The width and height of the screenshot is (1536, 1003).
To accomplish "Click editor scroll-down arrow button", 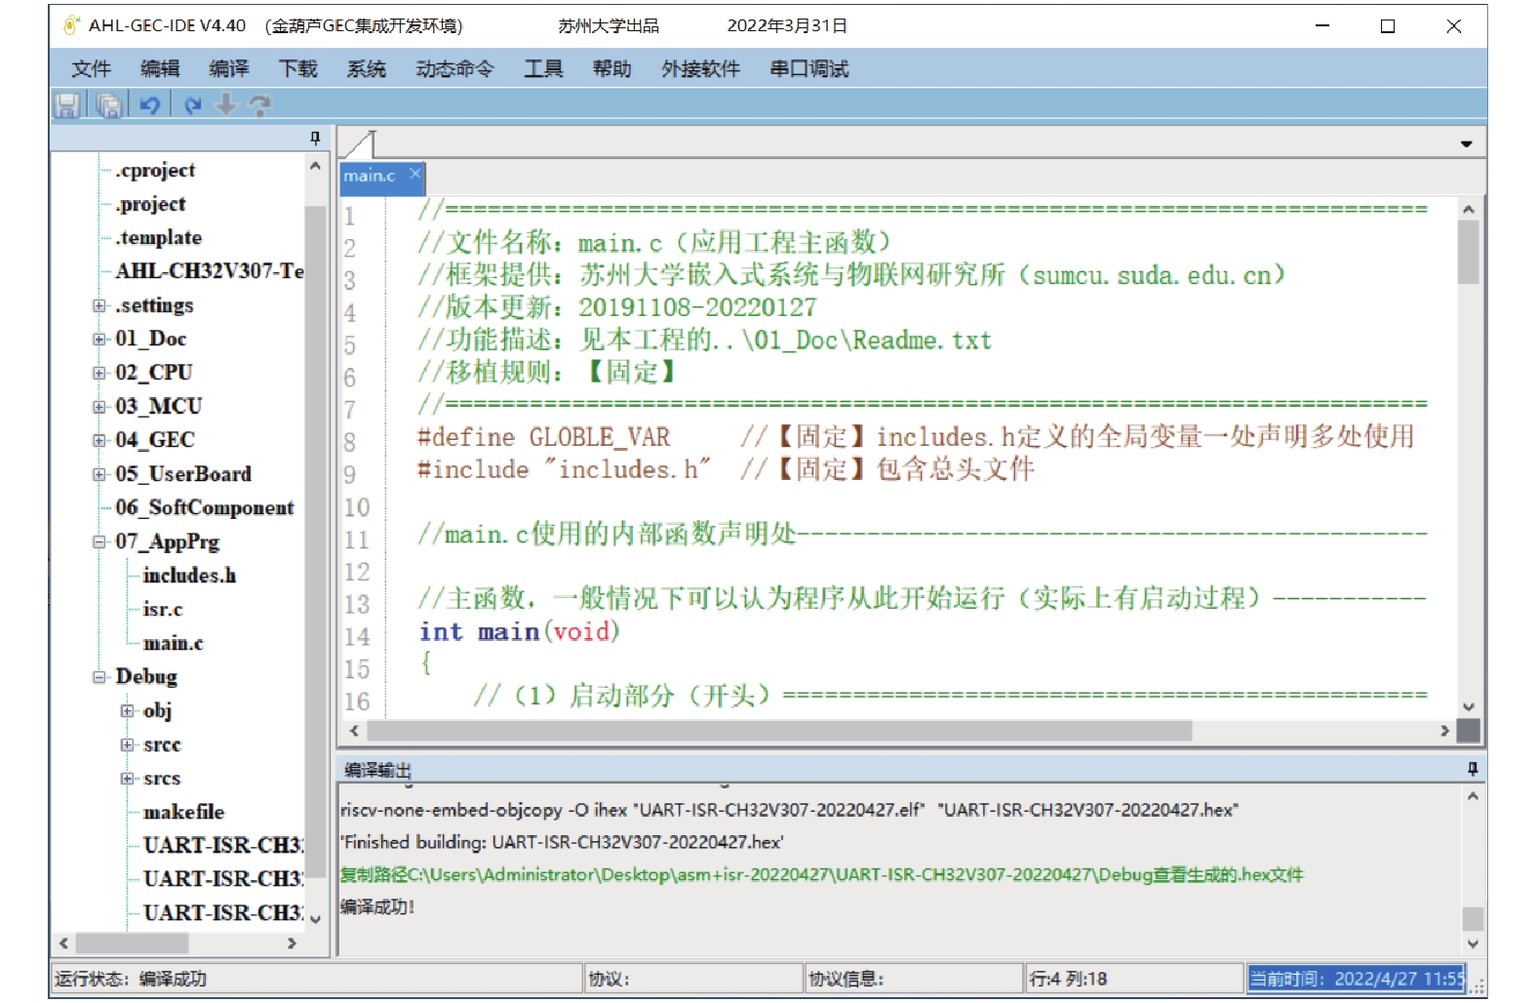I will click(1469, 706).
